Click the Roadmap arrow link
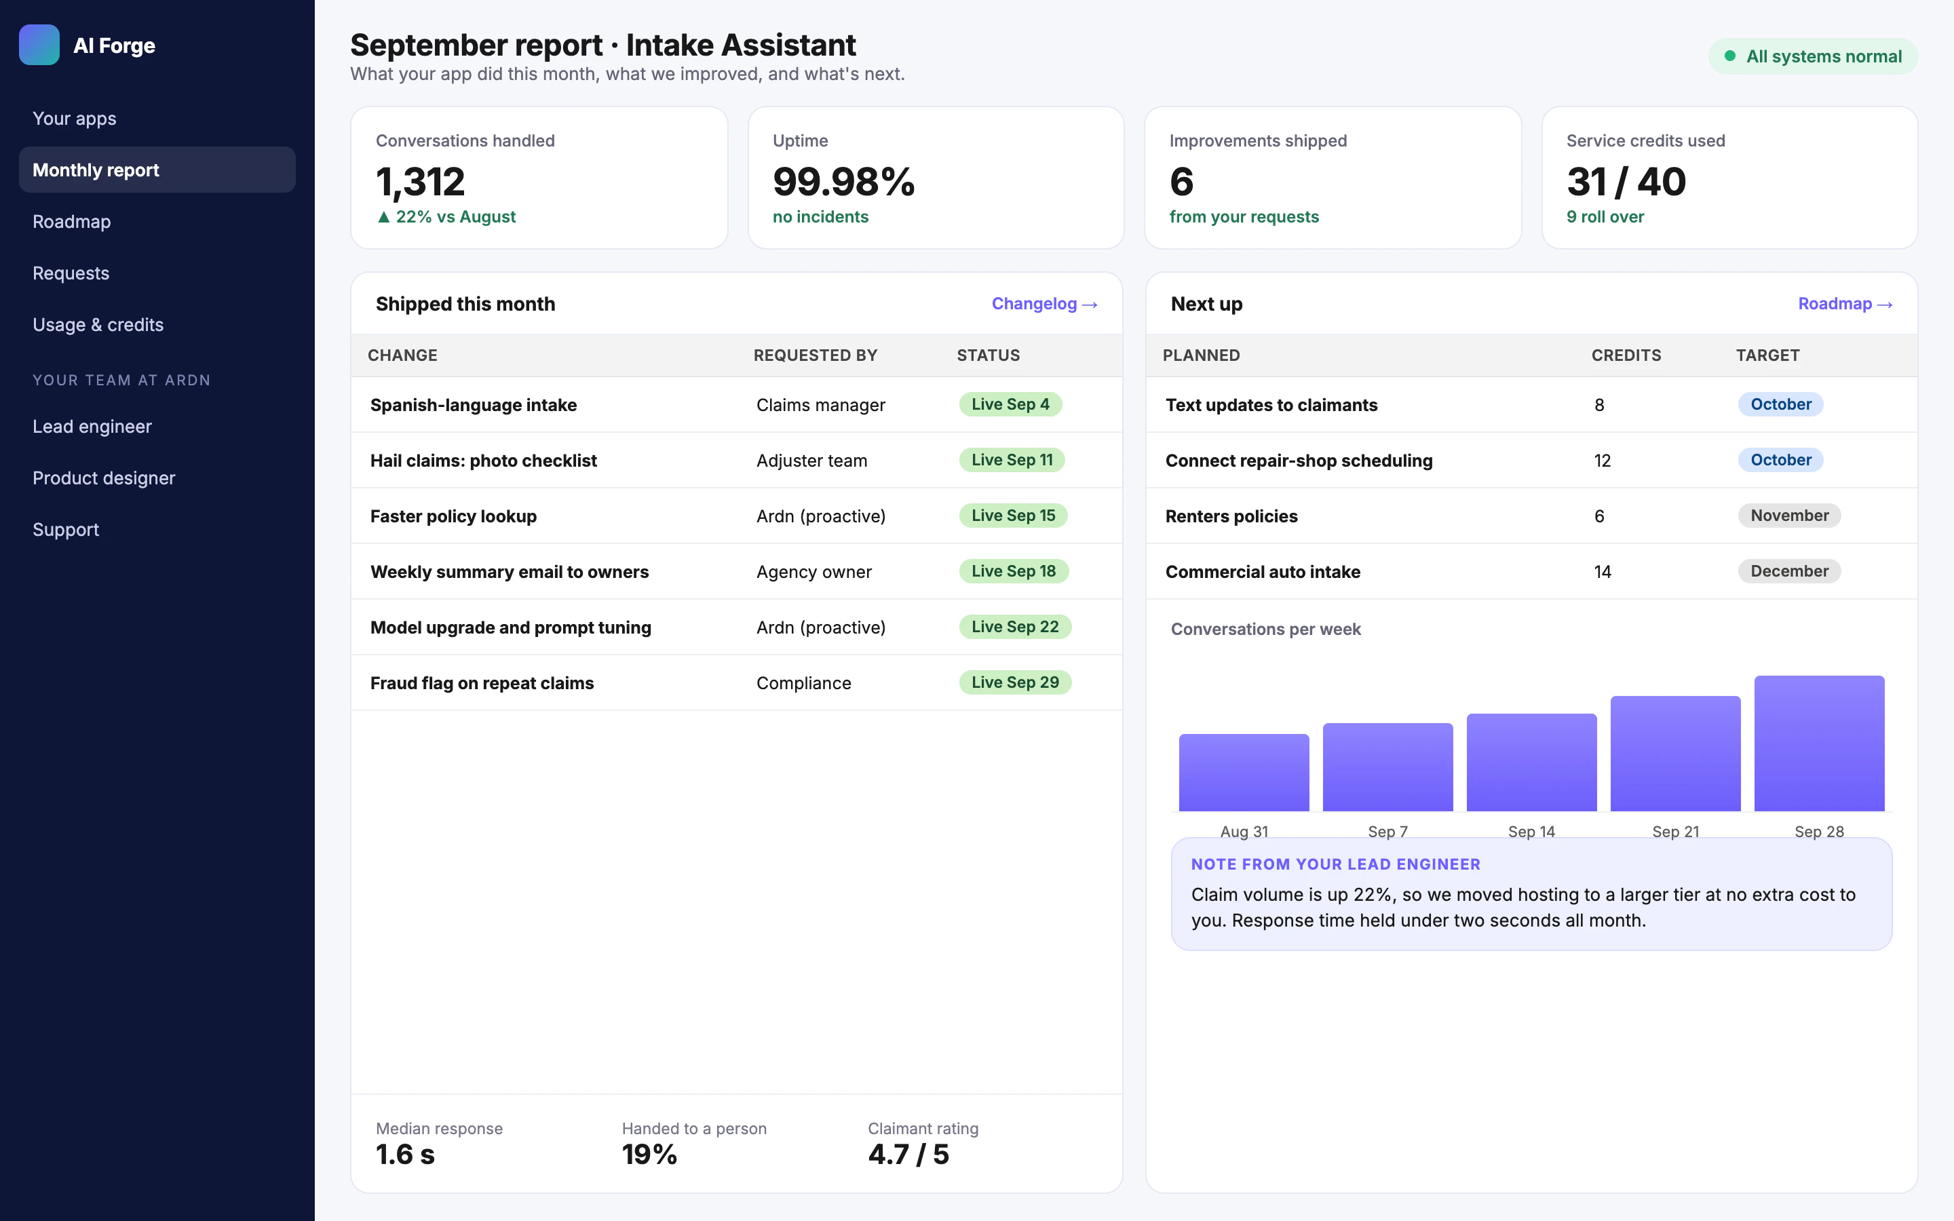Screen dimensions: 1954x1221 1845,304
